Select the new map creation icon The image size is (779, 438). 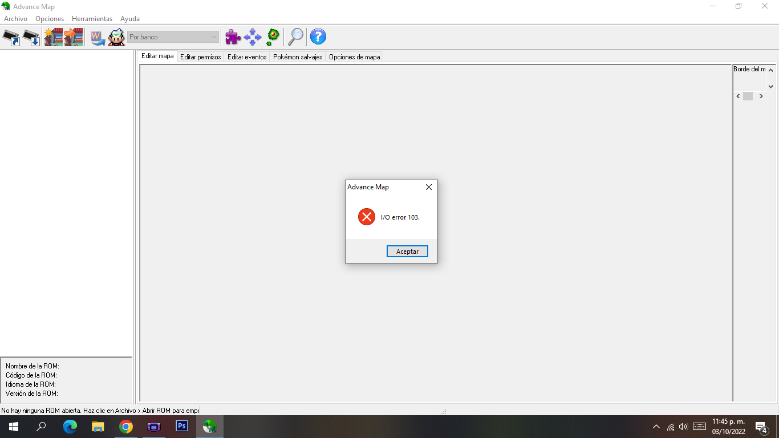click(x=54, y=36)
